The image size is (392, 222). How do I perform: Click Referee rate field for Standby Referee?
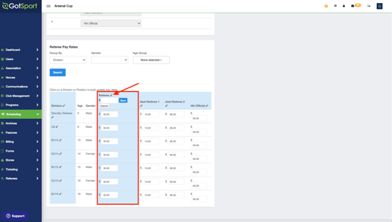click(109, 114)
